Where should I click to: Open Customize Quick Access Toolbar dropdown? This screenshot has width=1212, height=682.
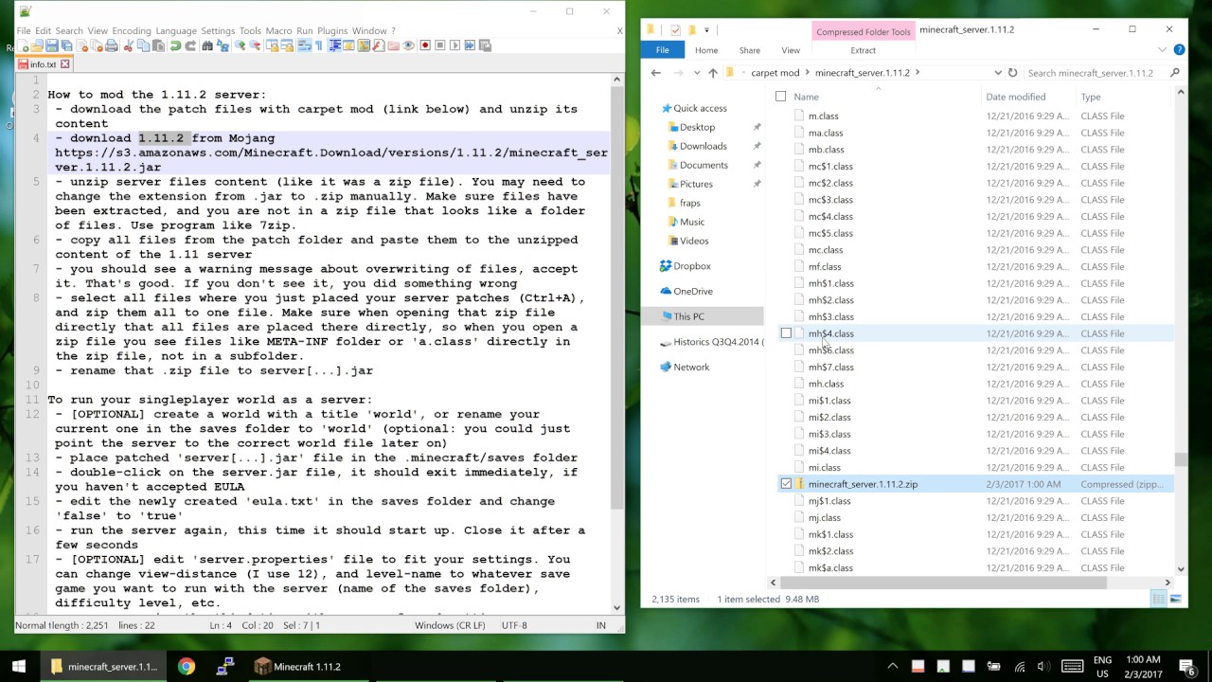(x=706, y=29)
